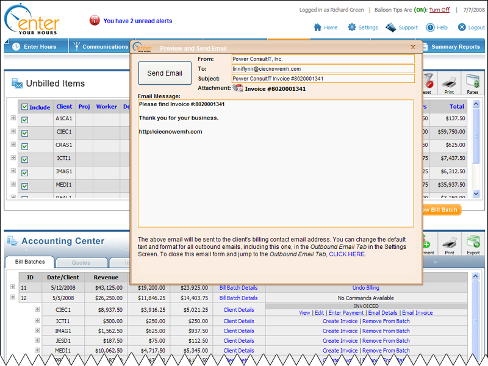Click the Subject field in email dialog
488x366 pixels.
(323, 79)
